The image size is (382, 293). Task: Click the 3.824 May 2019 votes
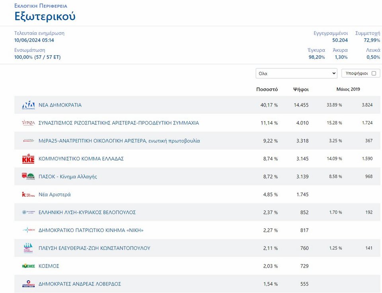coord(367,105)
